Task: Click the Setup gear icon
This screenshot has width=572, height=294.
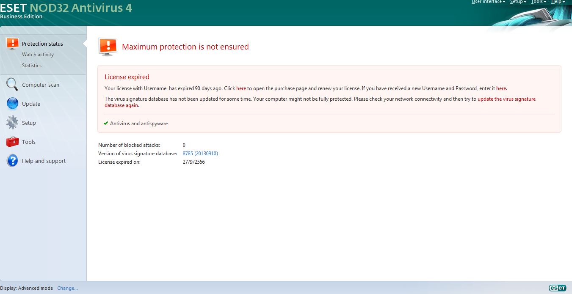Action: 12,122
